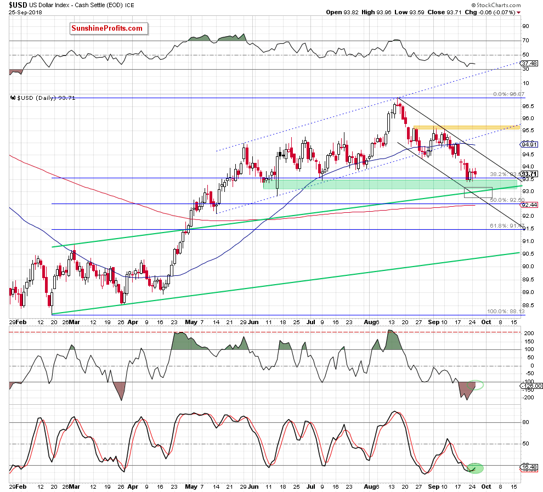Click the 88.5 price axis label
Image resolution: width=543 pixels, height=492 pixels.
tap(528, 306)
